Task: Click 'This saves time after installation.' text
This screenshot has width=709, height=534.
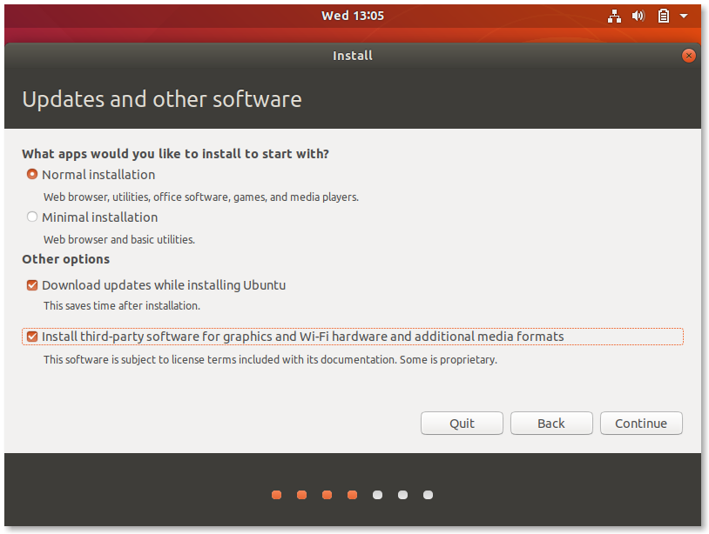Action: [122, 306]
